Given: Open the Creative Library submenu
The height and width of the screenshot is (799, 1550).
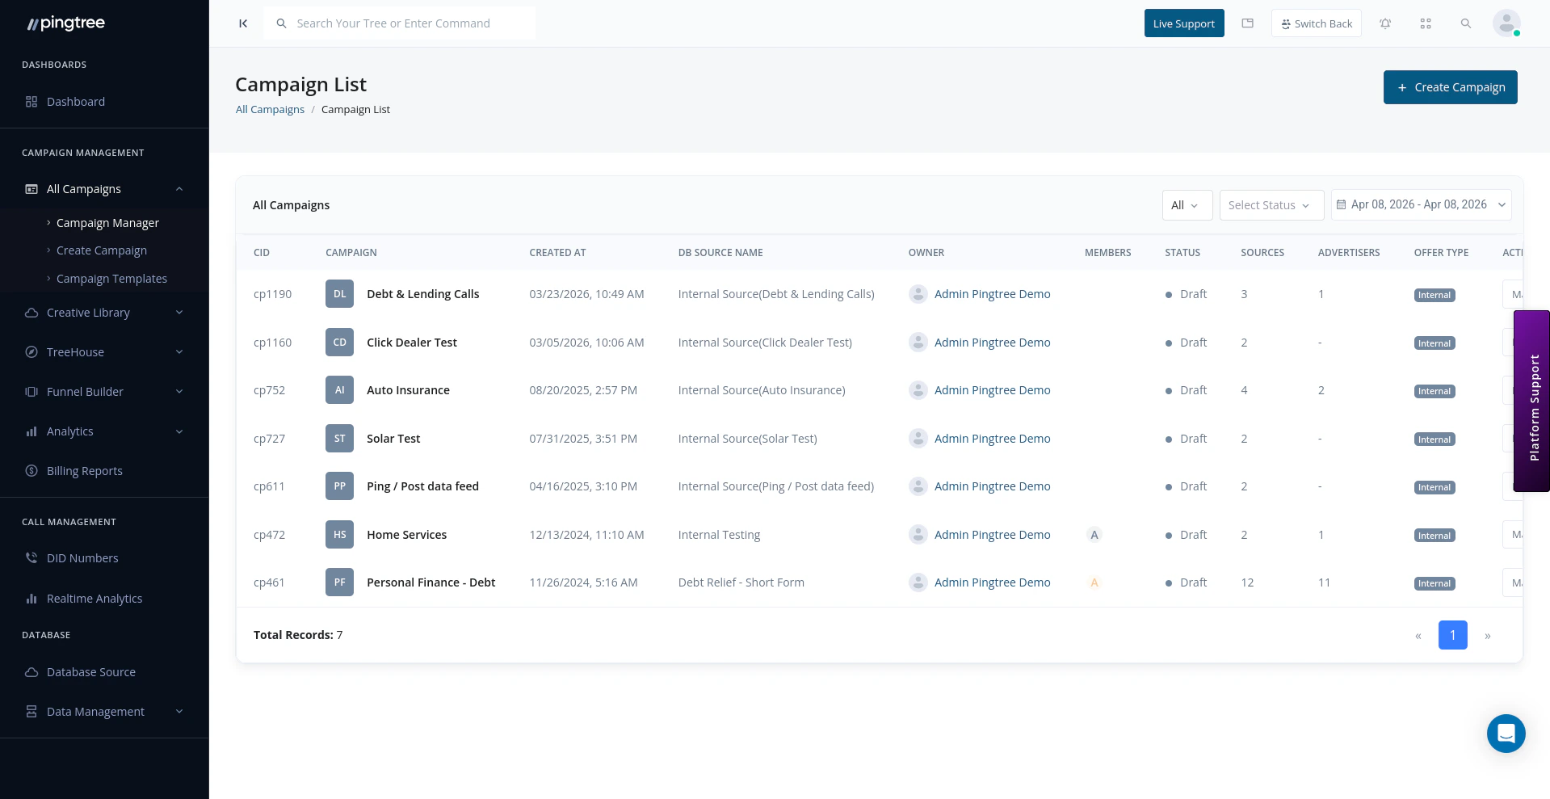Looking at the screenshot, I should pos(88,312).
